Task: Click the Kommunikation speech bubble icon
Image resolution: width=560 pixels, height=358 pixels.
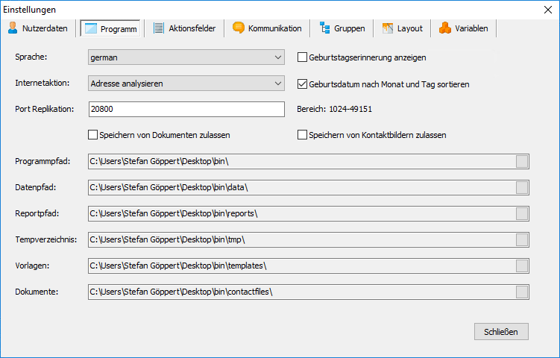Action: (x=238, y=28)
